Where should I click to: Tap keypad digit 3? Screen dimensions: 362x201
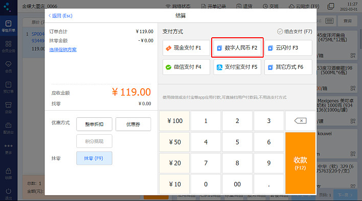pos(269,121)
